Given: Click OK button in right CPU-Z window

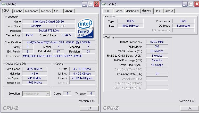Looking at the screenshot, I should pyautogui.click(x=189, y=108).
